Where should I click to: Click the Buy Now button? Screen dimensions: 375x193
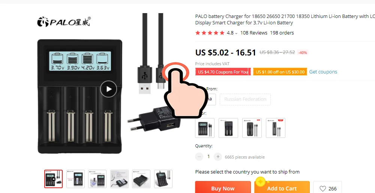[223, 187]
